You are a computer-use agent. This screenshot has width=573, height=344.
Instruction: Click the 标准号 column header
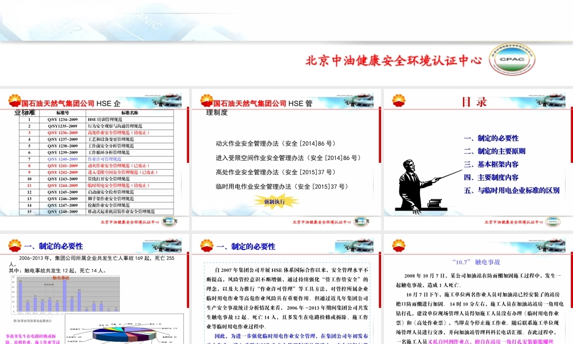pos(62,112)
